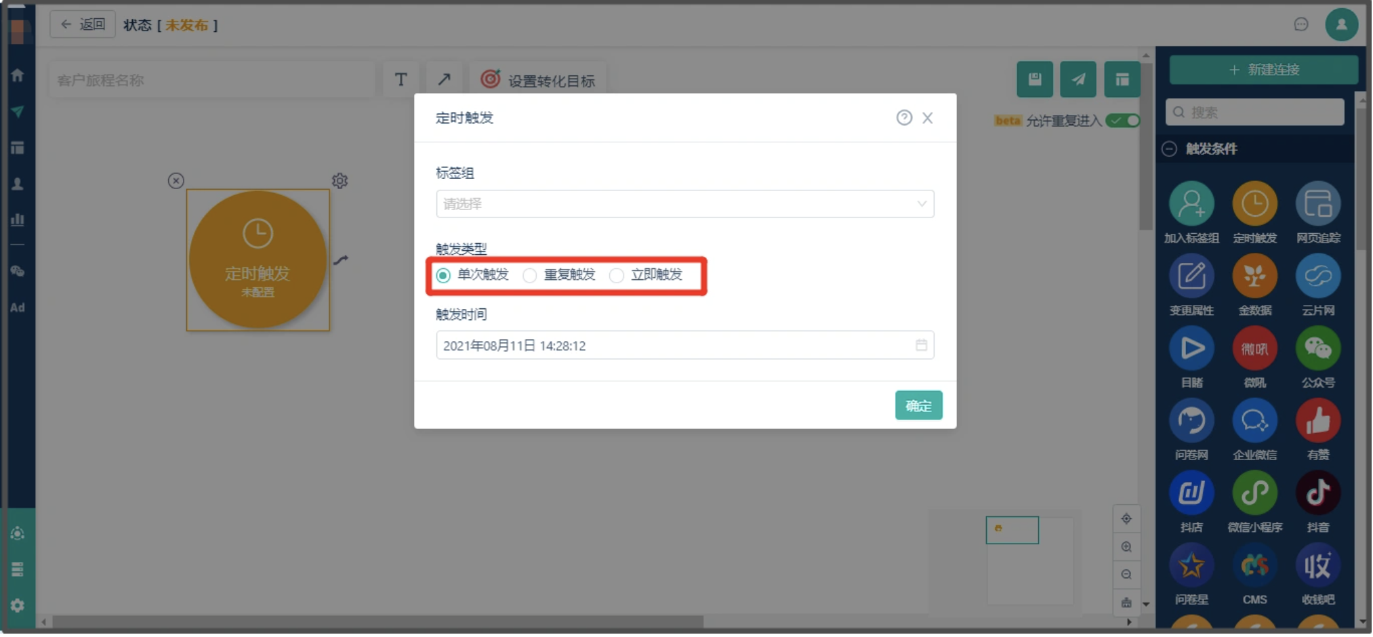Click the 确定 button
The image size is (1373, 637).
pos(920,406)
